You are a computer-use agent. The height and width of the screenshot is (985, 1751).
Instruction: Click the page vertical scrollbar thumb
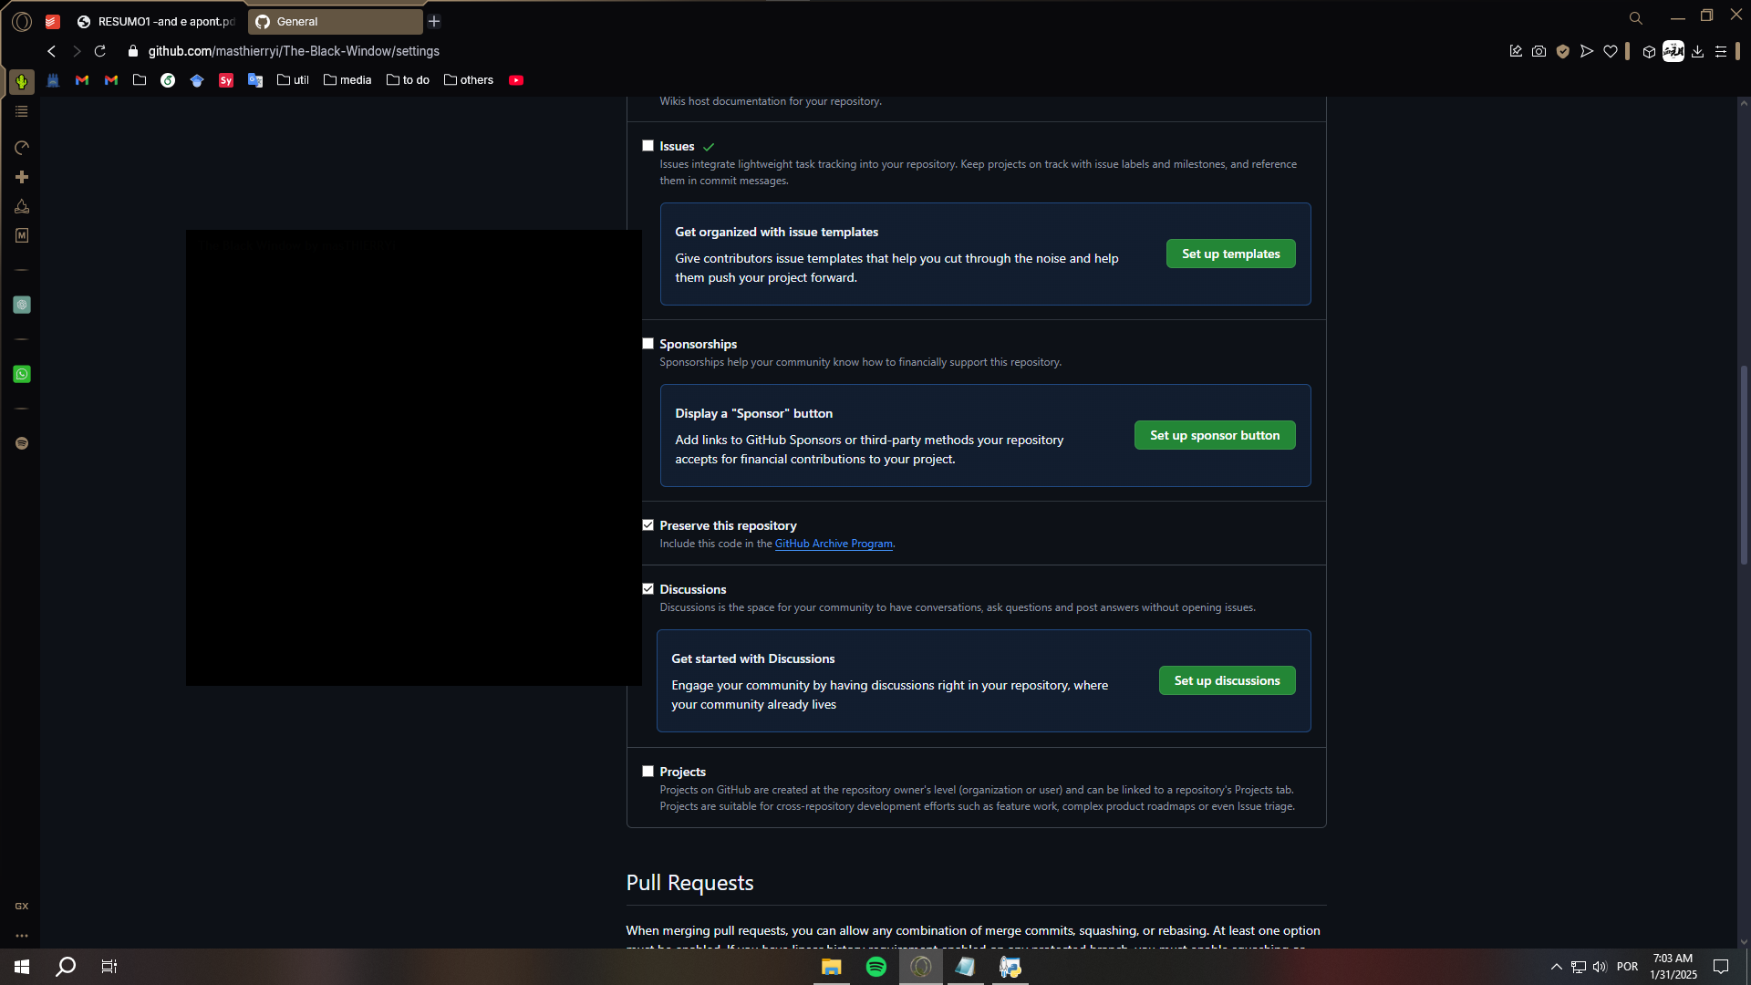point(1744,465)
